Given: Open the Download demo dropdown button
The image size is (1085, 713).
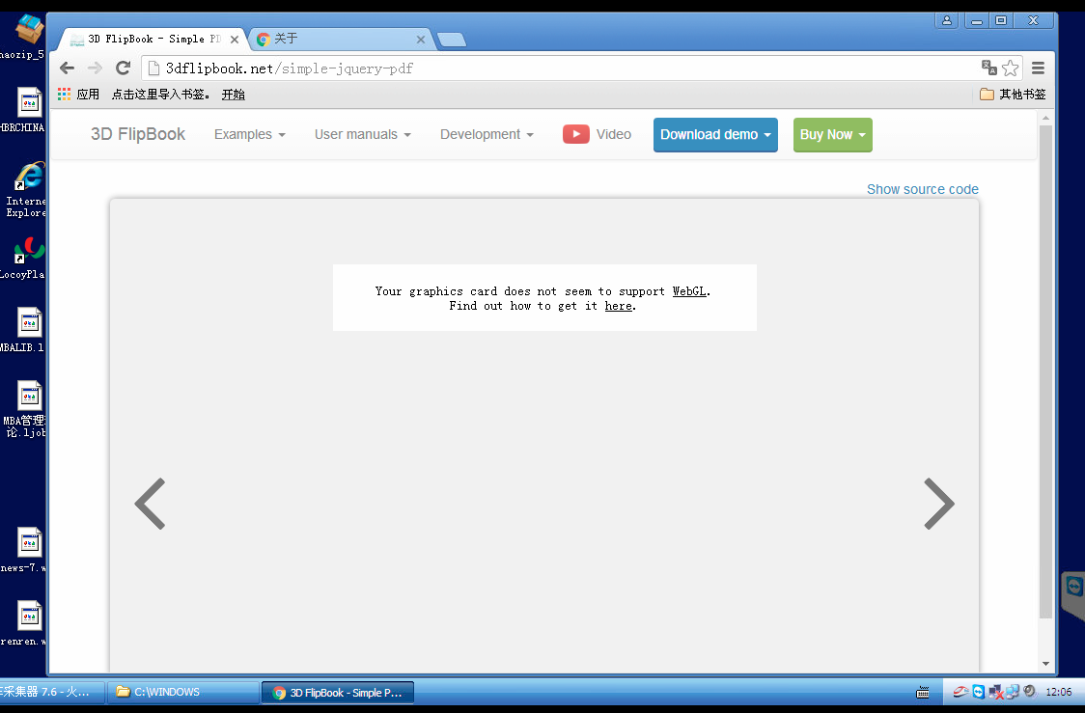Looking at the screenshot, I should coord(715,135).
